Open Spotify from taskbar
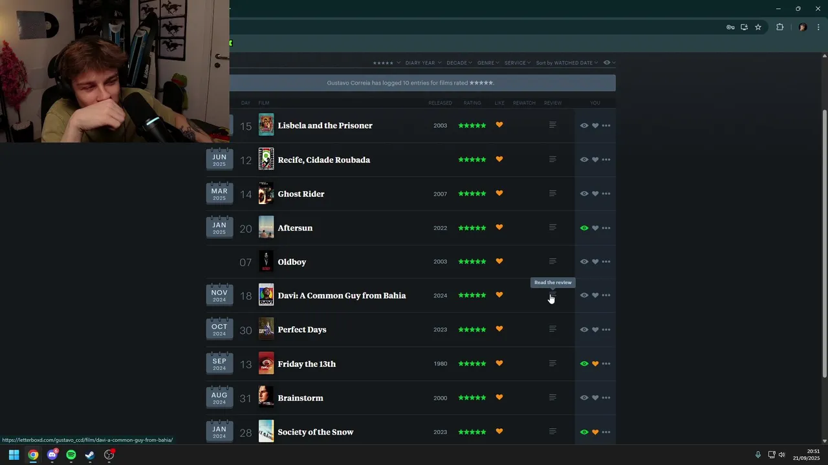The image size is (828, 465). [71, 455]
